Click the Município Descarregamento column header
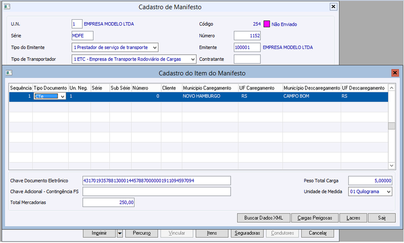Viewport: 404px width, 243px height. (x=312, y=88)
